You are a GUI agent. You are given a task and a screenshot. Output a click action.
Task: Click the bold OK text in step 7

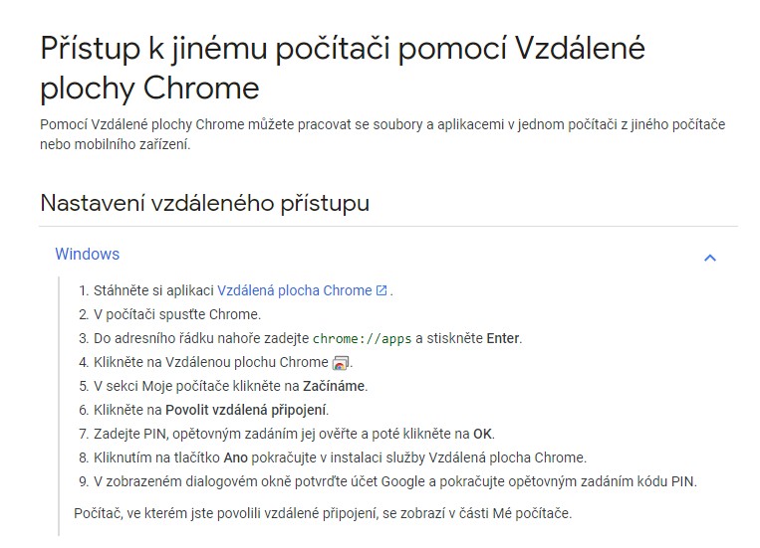click(x=483, y=434)
